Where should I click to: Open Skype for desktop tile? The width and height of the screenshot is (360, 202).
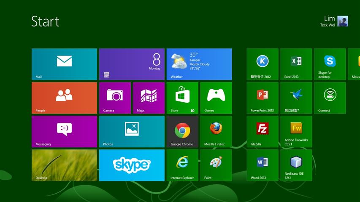[330, 64]
